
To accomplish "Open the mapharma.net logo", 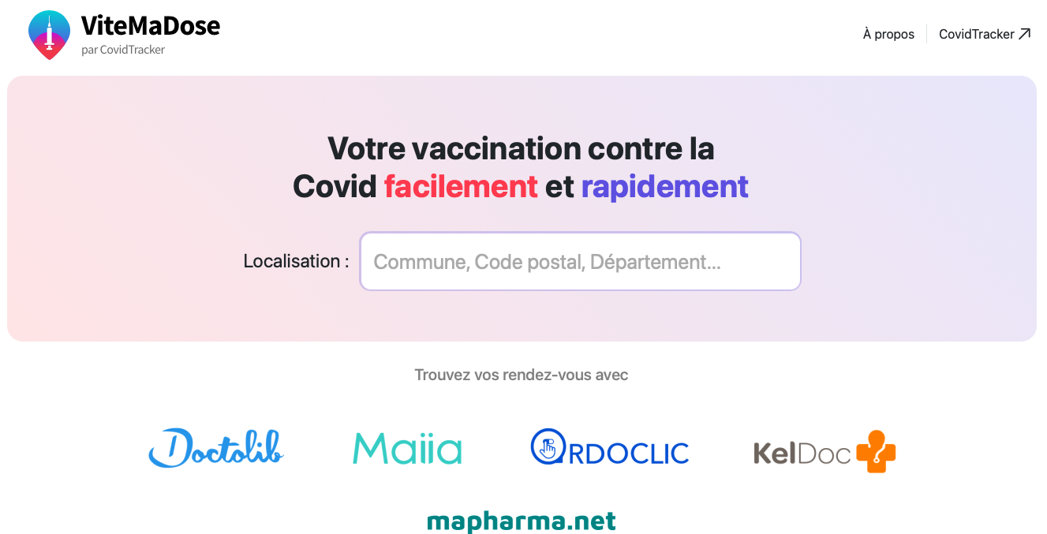I will [x=522, y=521].
